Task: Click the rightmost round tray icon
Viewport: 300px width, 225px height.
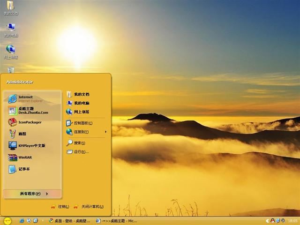Action: coord(283,221)
